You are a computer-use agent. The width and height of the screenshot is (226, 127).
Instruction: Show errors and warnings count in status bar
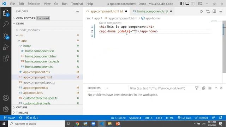click(32, 118)
